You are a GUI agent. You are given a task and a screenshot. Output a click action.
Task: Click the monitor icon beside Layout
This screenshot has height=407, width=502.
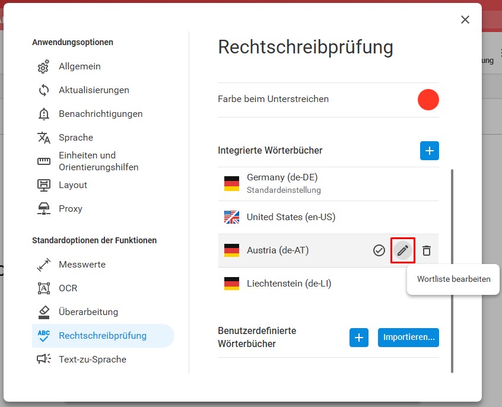(x=43, y=185)
